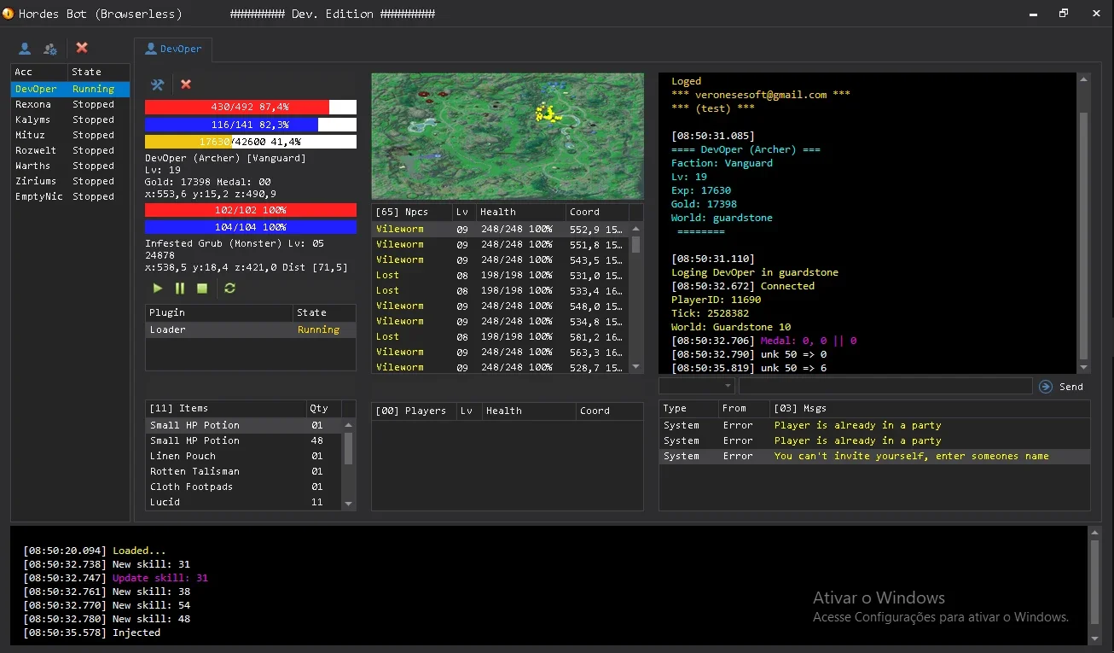Screen dimensions: 1114x653
Task: Select the EmptyNic account row
Action: pos(70,196)
